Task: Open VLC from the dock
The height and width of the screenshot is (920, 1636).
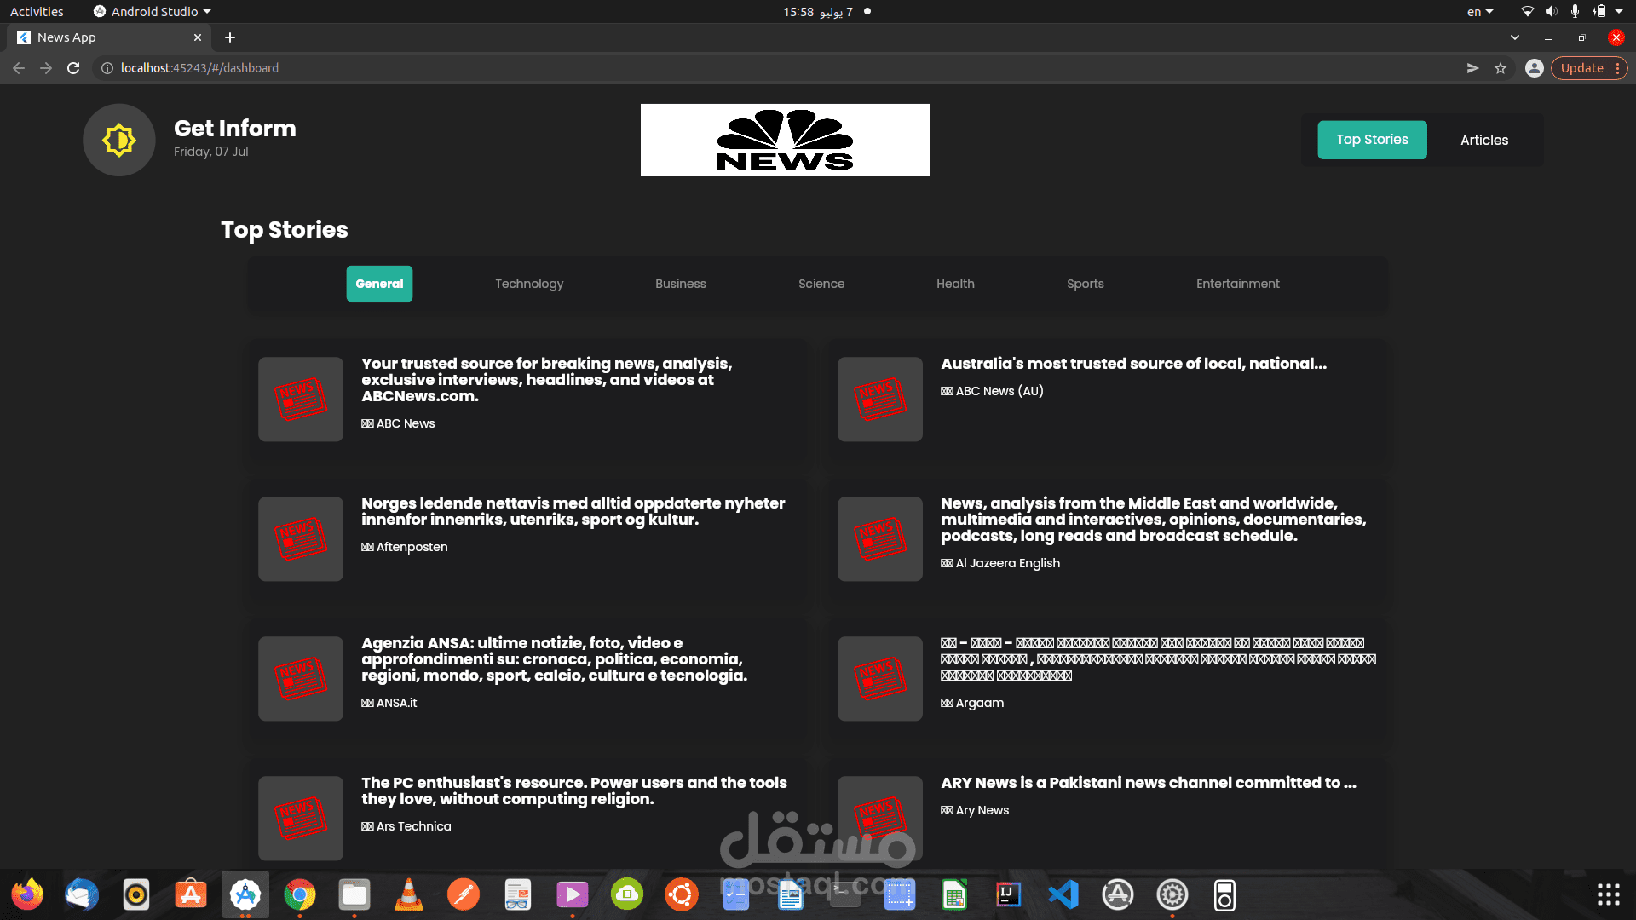Action: 409,894
